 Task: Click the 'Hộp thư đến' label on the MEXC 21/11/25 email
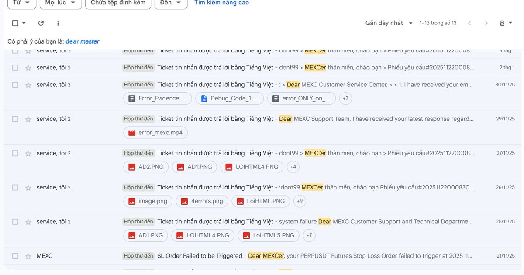tap(138, 256)
